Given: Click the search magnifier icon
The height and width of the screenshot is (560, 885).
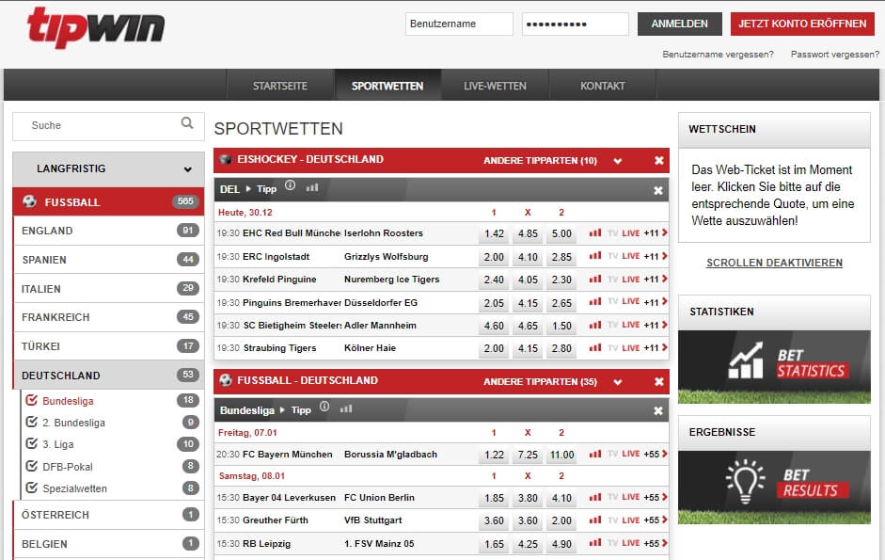Looking at the screenshot, I should click(187, 122).
